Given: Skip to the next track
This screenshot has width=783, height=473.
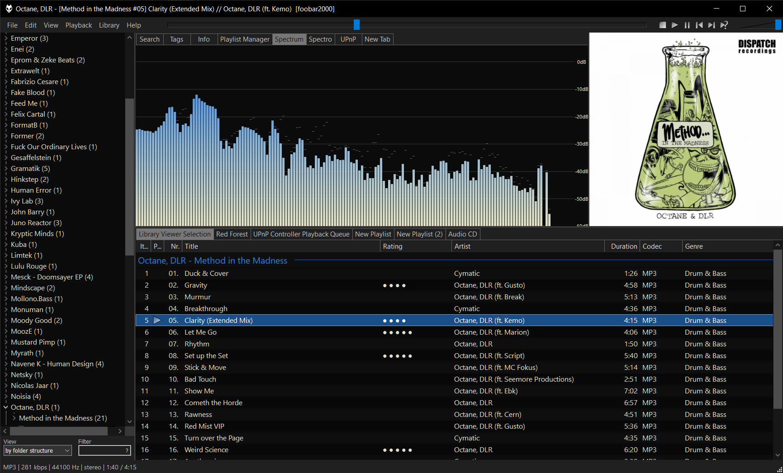Looking at the screenshot, I should (712, 25).
